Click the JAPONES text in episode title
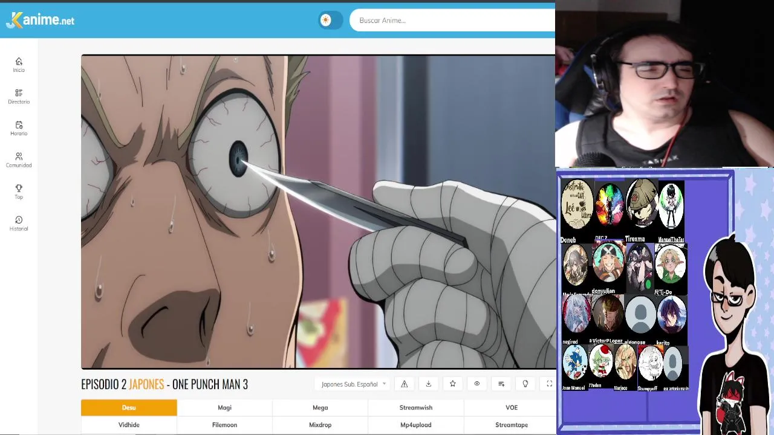The height and width of the screenshot is (435, 774). pyautogui.click(x=146, y=384)
